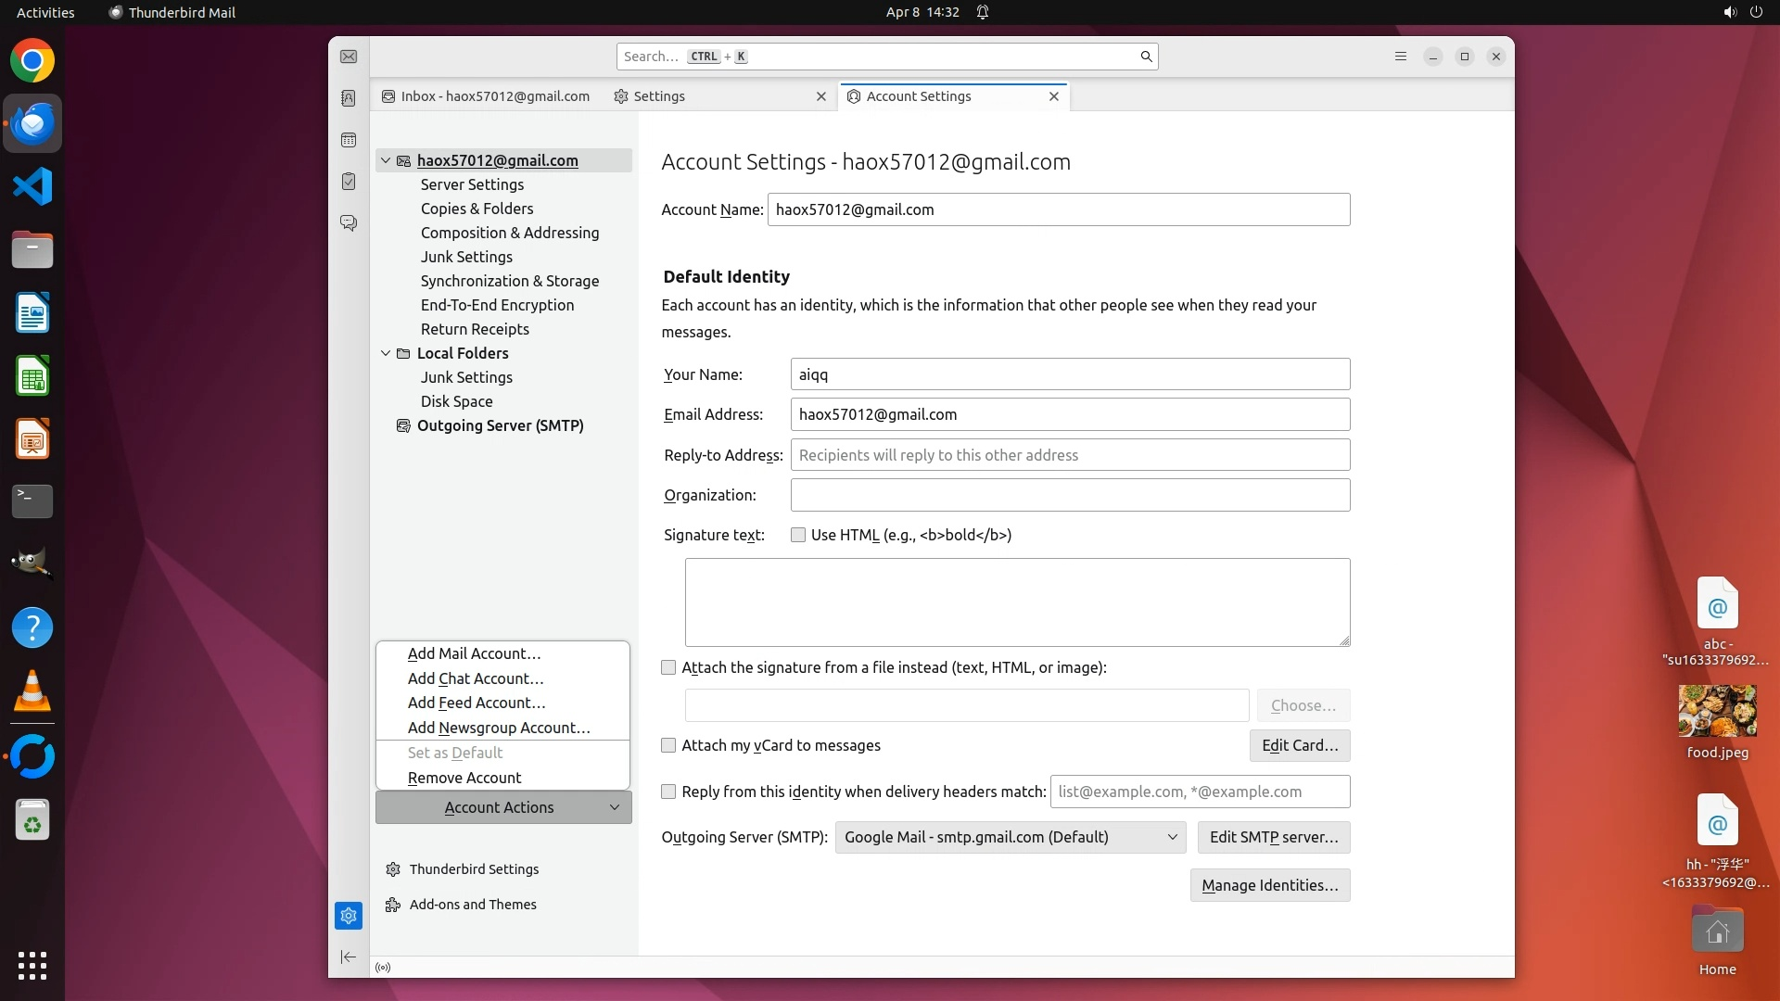Viewport: 1780px width, 1001px height.
Task: Click the blue Settings gear in sidebar
Action: (349, 916)
